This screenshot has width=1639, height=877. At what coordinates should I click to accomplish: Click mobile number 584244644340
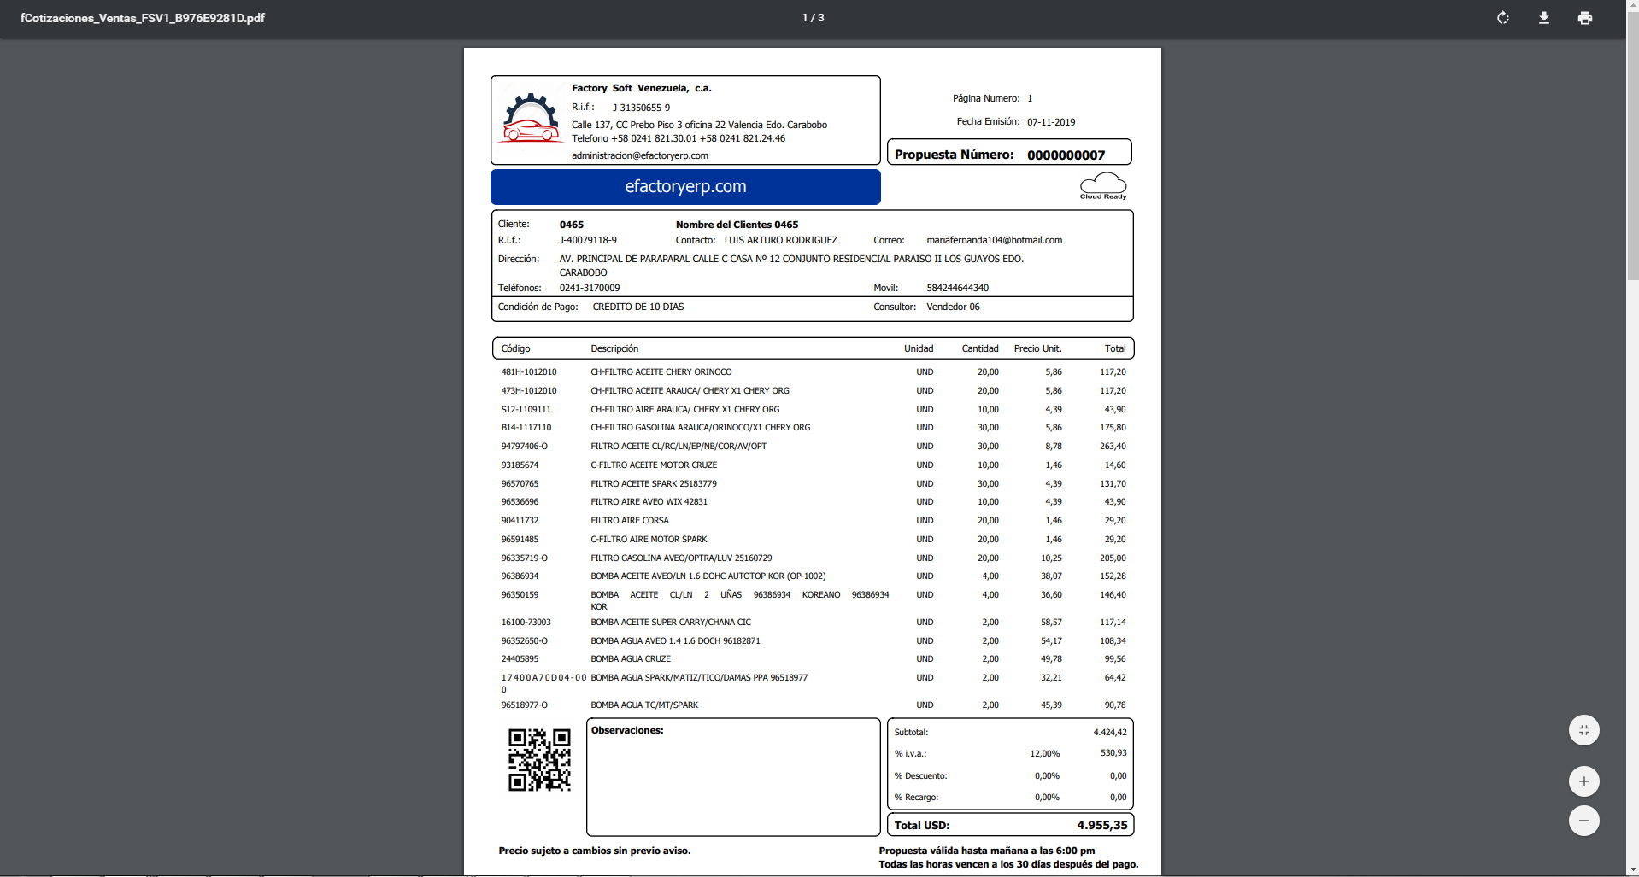(x=958, y=288)
